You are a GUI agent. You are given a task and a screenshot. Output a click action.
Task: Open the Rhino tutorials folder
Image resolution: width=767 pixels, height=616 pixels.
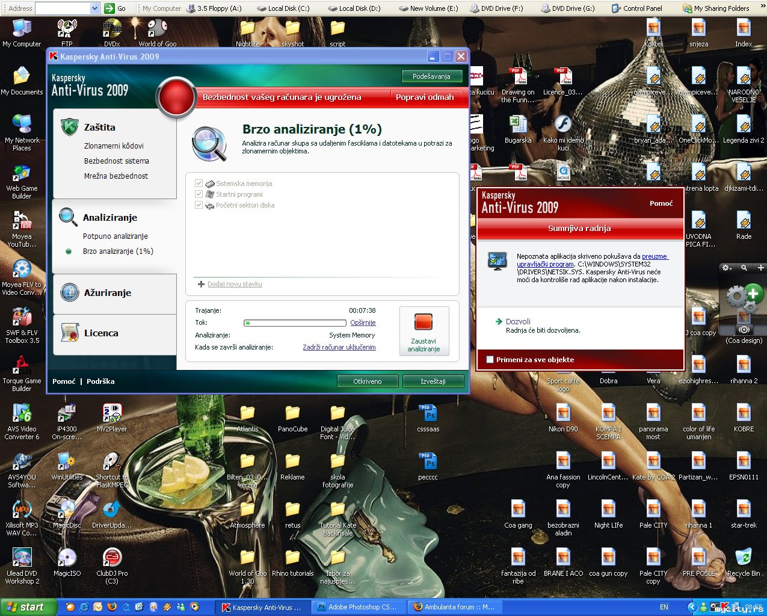coord(292,561)
